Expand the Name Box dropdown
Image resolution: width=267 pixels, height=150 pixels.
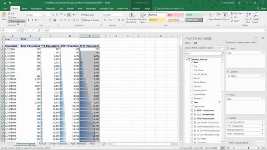tap(17, 30)
